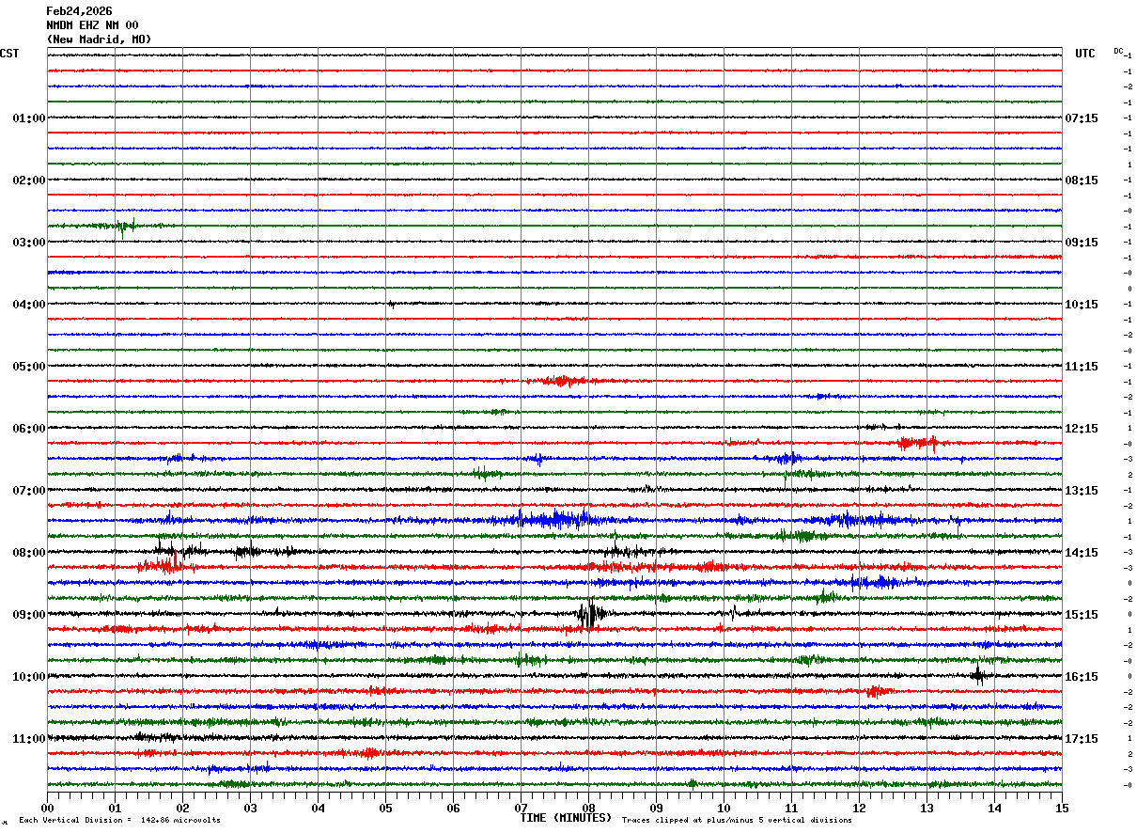
Task: Click minute tick label 15 on time axis
Action: 1062,808
